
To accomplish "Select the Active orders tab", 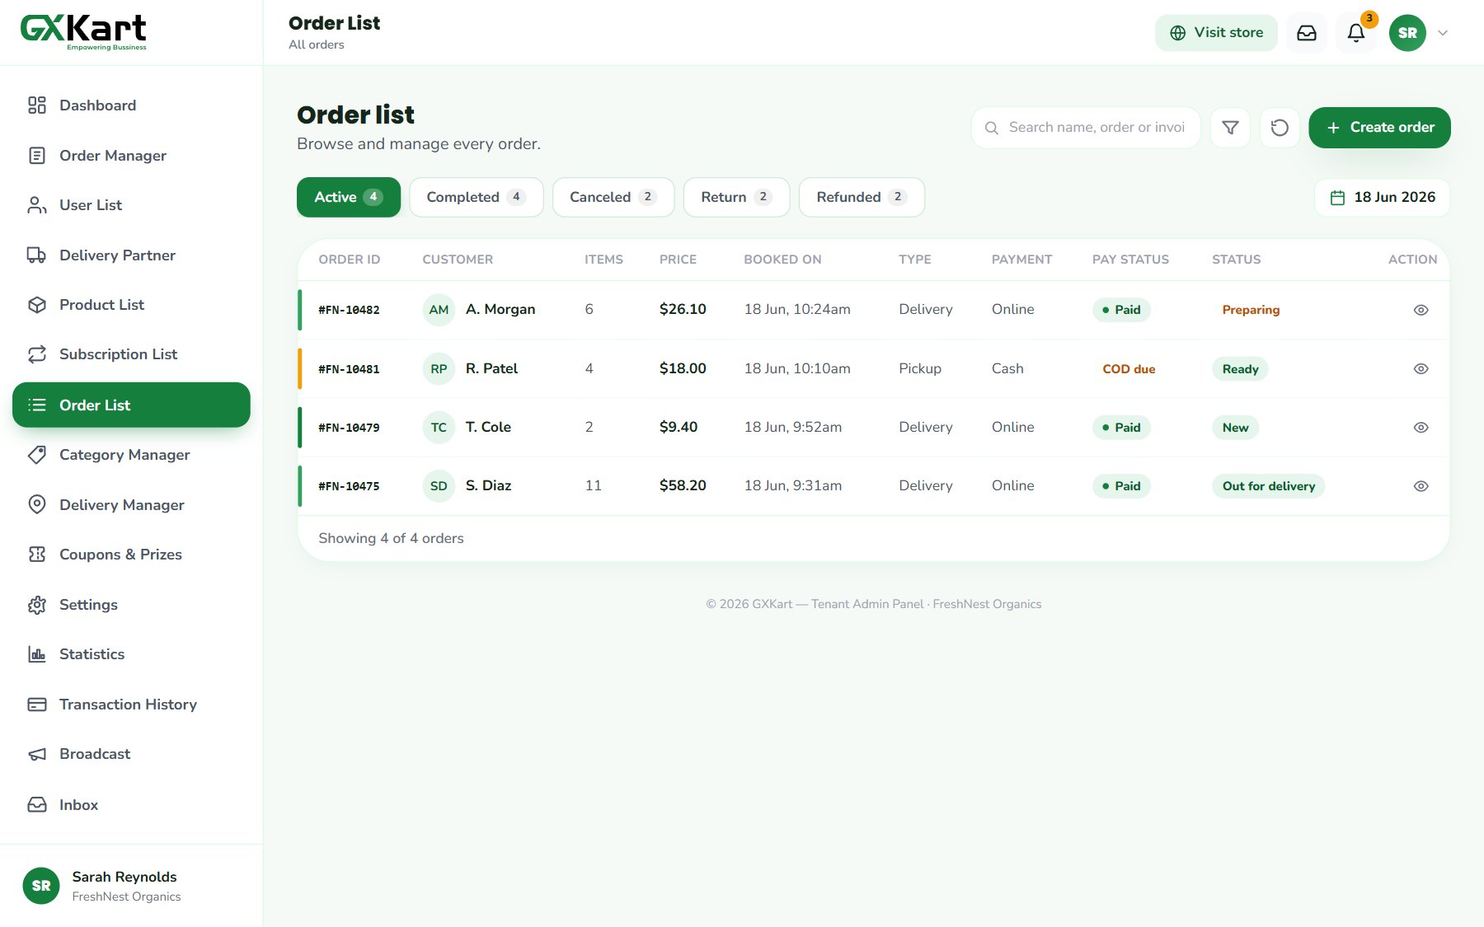I will click(x=349, y=198).
